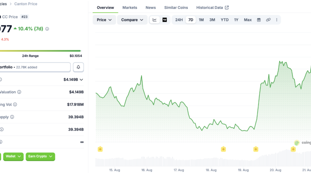
Task: Click the $4.149B valuation value
Action: [x=76, y=92]
